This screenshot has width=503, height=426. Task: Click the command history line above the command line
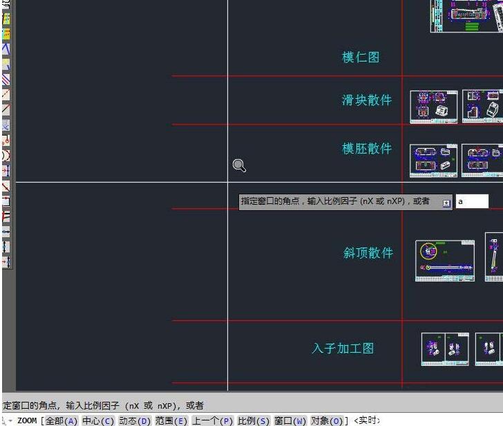pos(103,406)
